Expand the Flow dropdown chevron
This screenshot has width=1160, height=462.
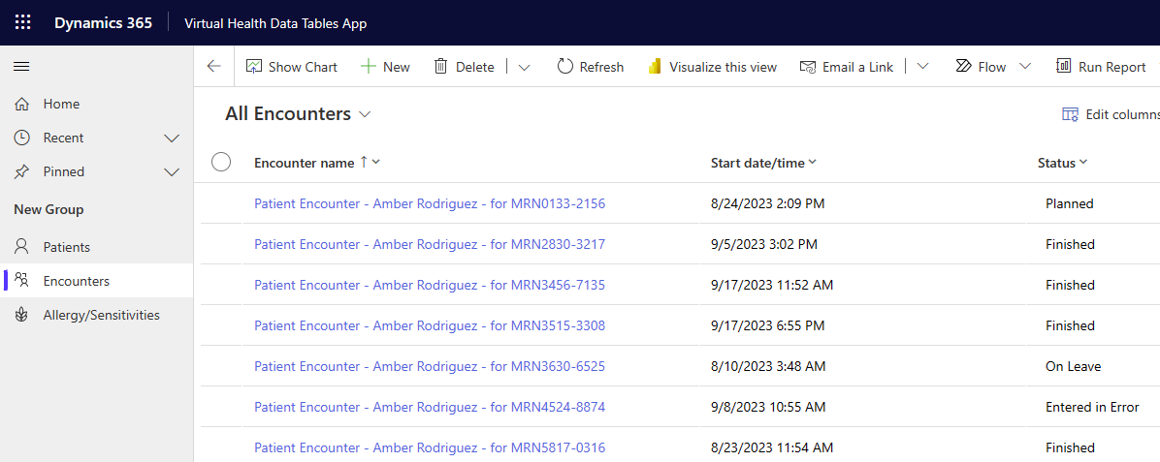pos(1024,67)
